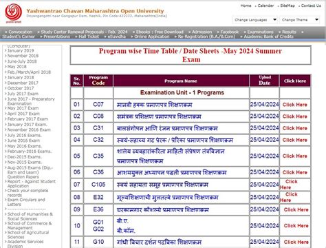Viewport: 326px width, 248px height.
Task: Open School of Humanities & Social Sciences
Action: pyautogui.click(x=30, y=216)
